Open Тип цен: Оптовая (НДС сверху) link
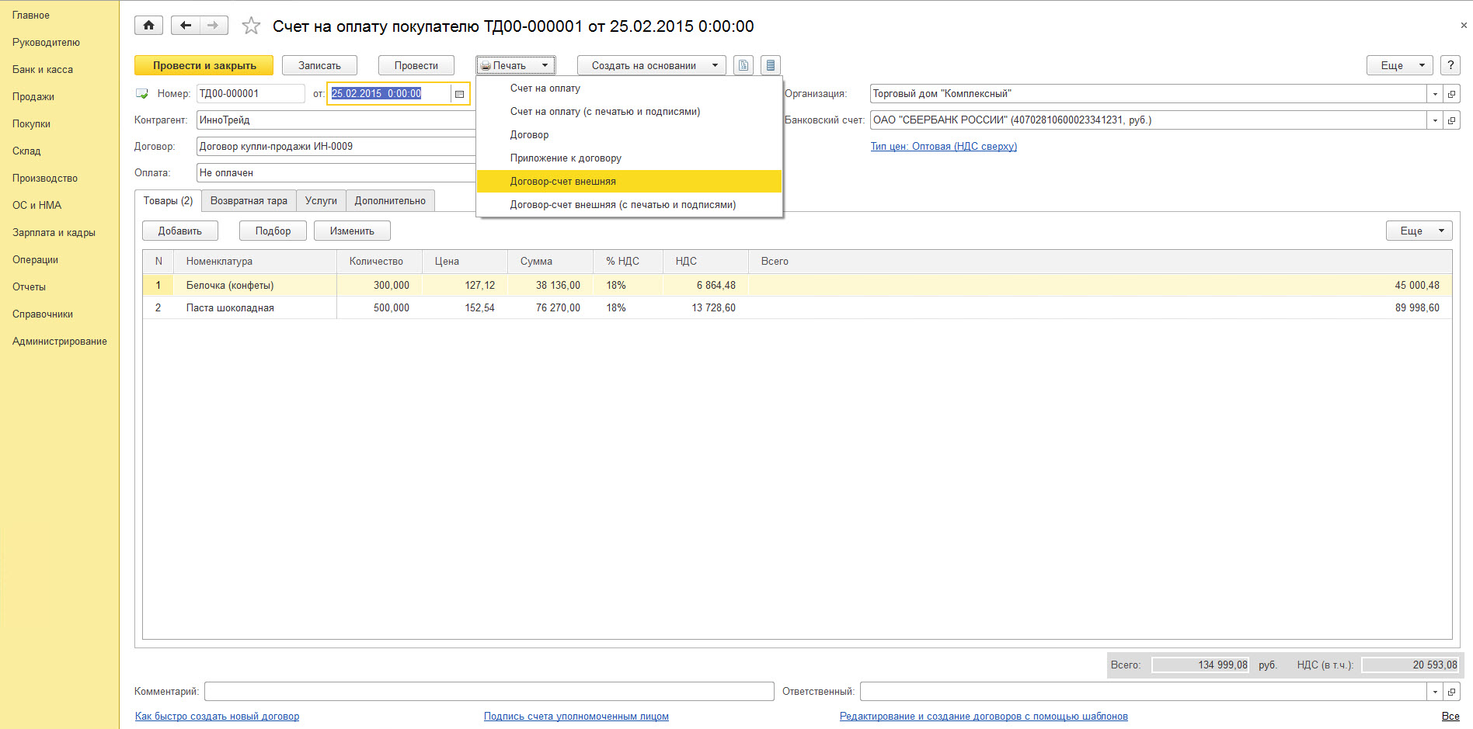1473x729 pixels. 943,147
